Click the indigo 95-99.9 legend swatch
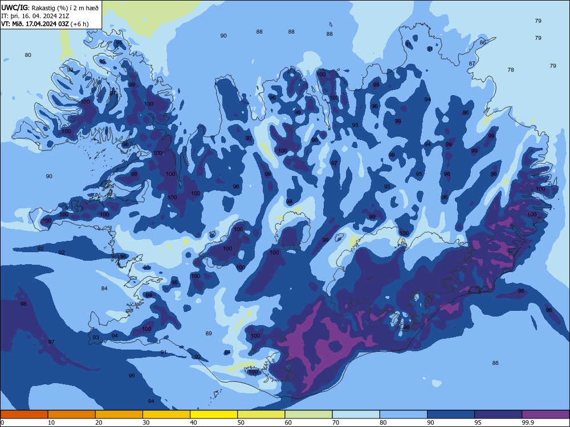This screenshot has width=570, height=427. point(498,414)
